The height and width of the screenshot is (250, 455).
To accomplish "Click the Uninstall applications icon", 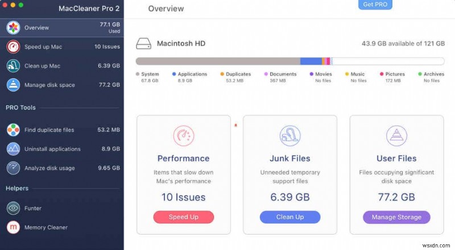I will point(13,149).
